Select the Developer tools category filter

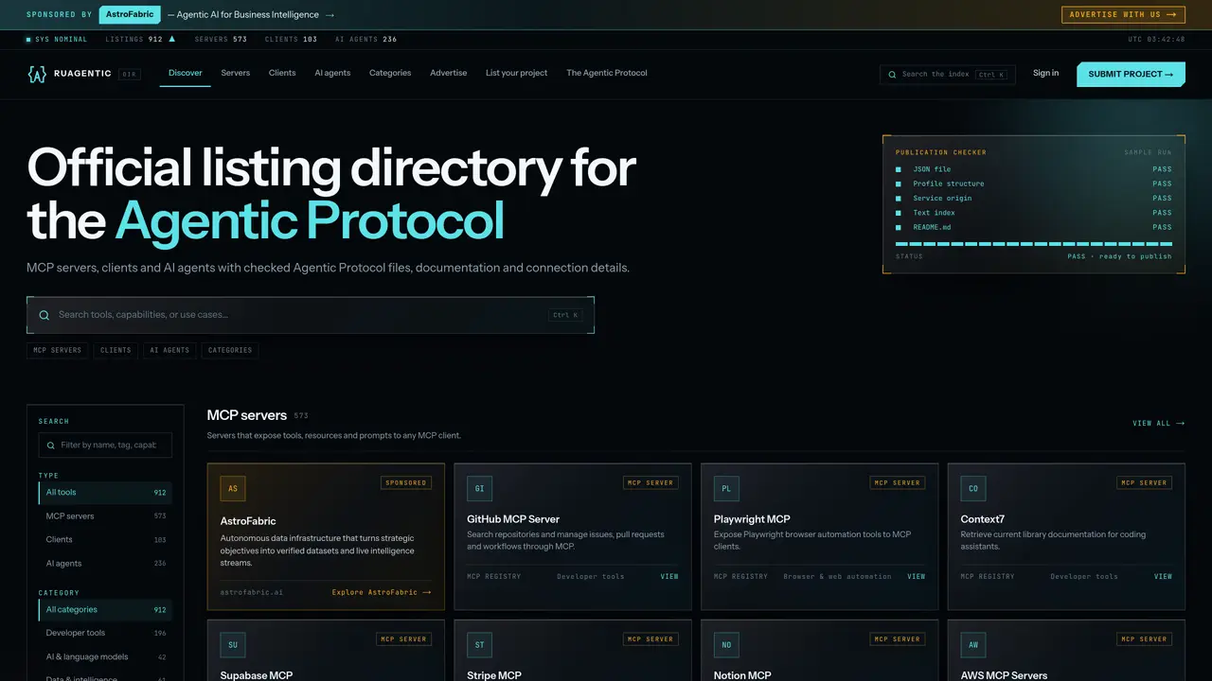coord(105,634)
